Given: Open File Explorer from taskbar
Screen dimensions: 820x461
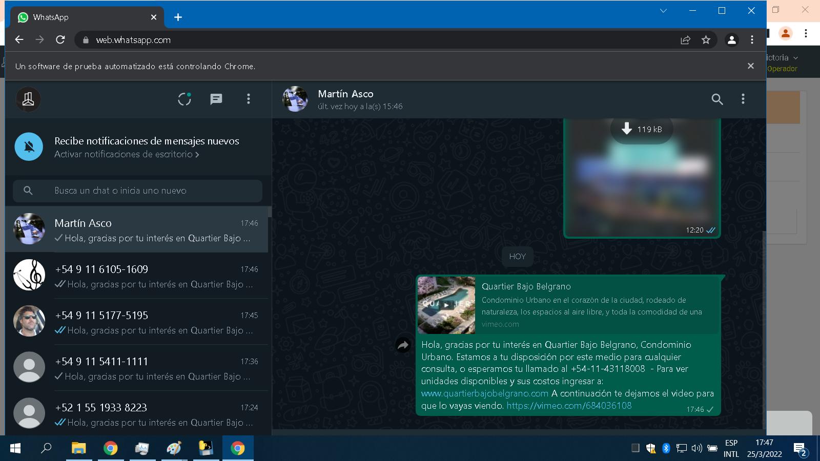Looking at the screenshot, I should click(78, 448).
